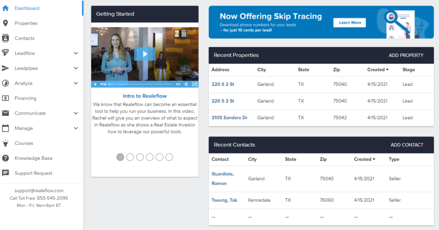Expand the Leadflow menu chevron
The image size is (439, 230).
pyautogui.click(x=75, y=53)
